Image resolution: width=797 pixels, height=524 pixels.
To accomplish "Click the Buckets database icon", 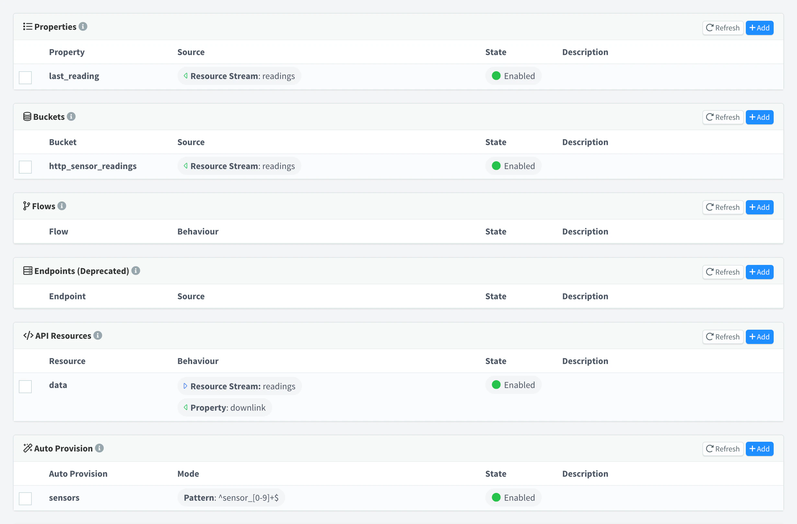I will (27, 117).
